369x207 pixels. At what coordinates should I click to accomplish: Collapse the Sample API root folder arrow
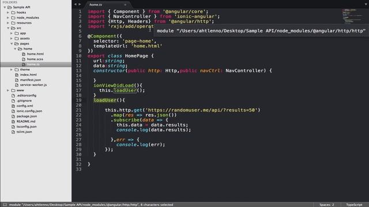pos(5,7)
